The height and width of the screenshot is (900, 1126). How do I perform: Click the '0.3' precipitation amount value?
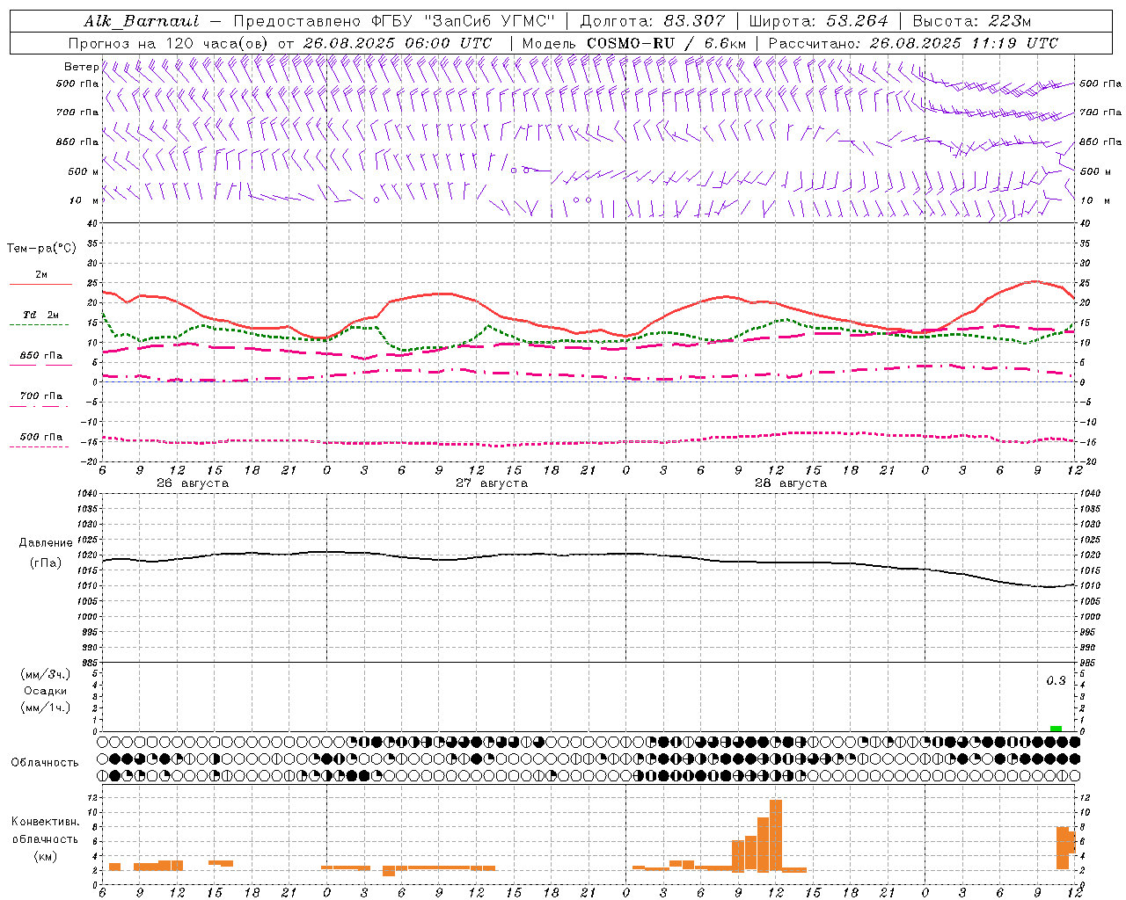(1056, 681)
